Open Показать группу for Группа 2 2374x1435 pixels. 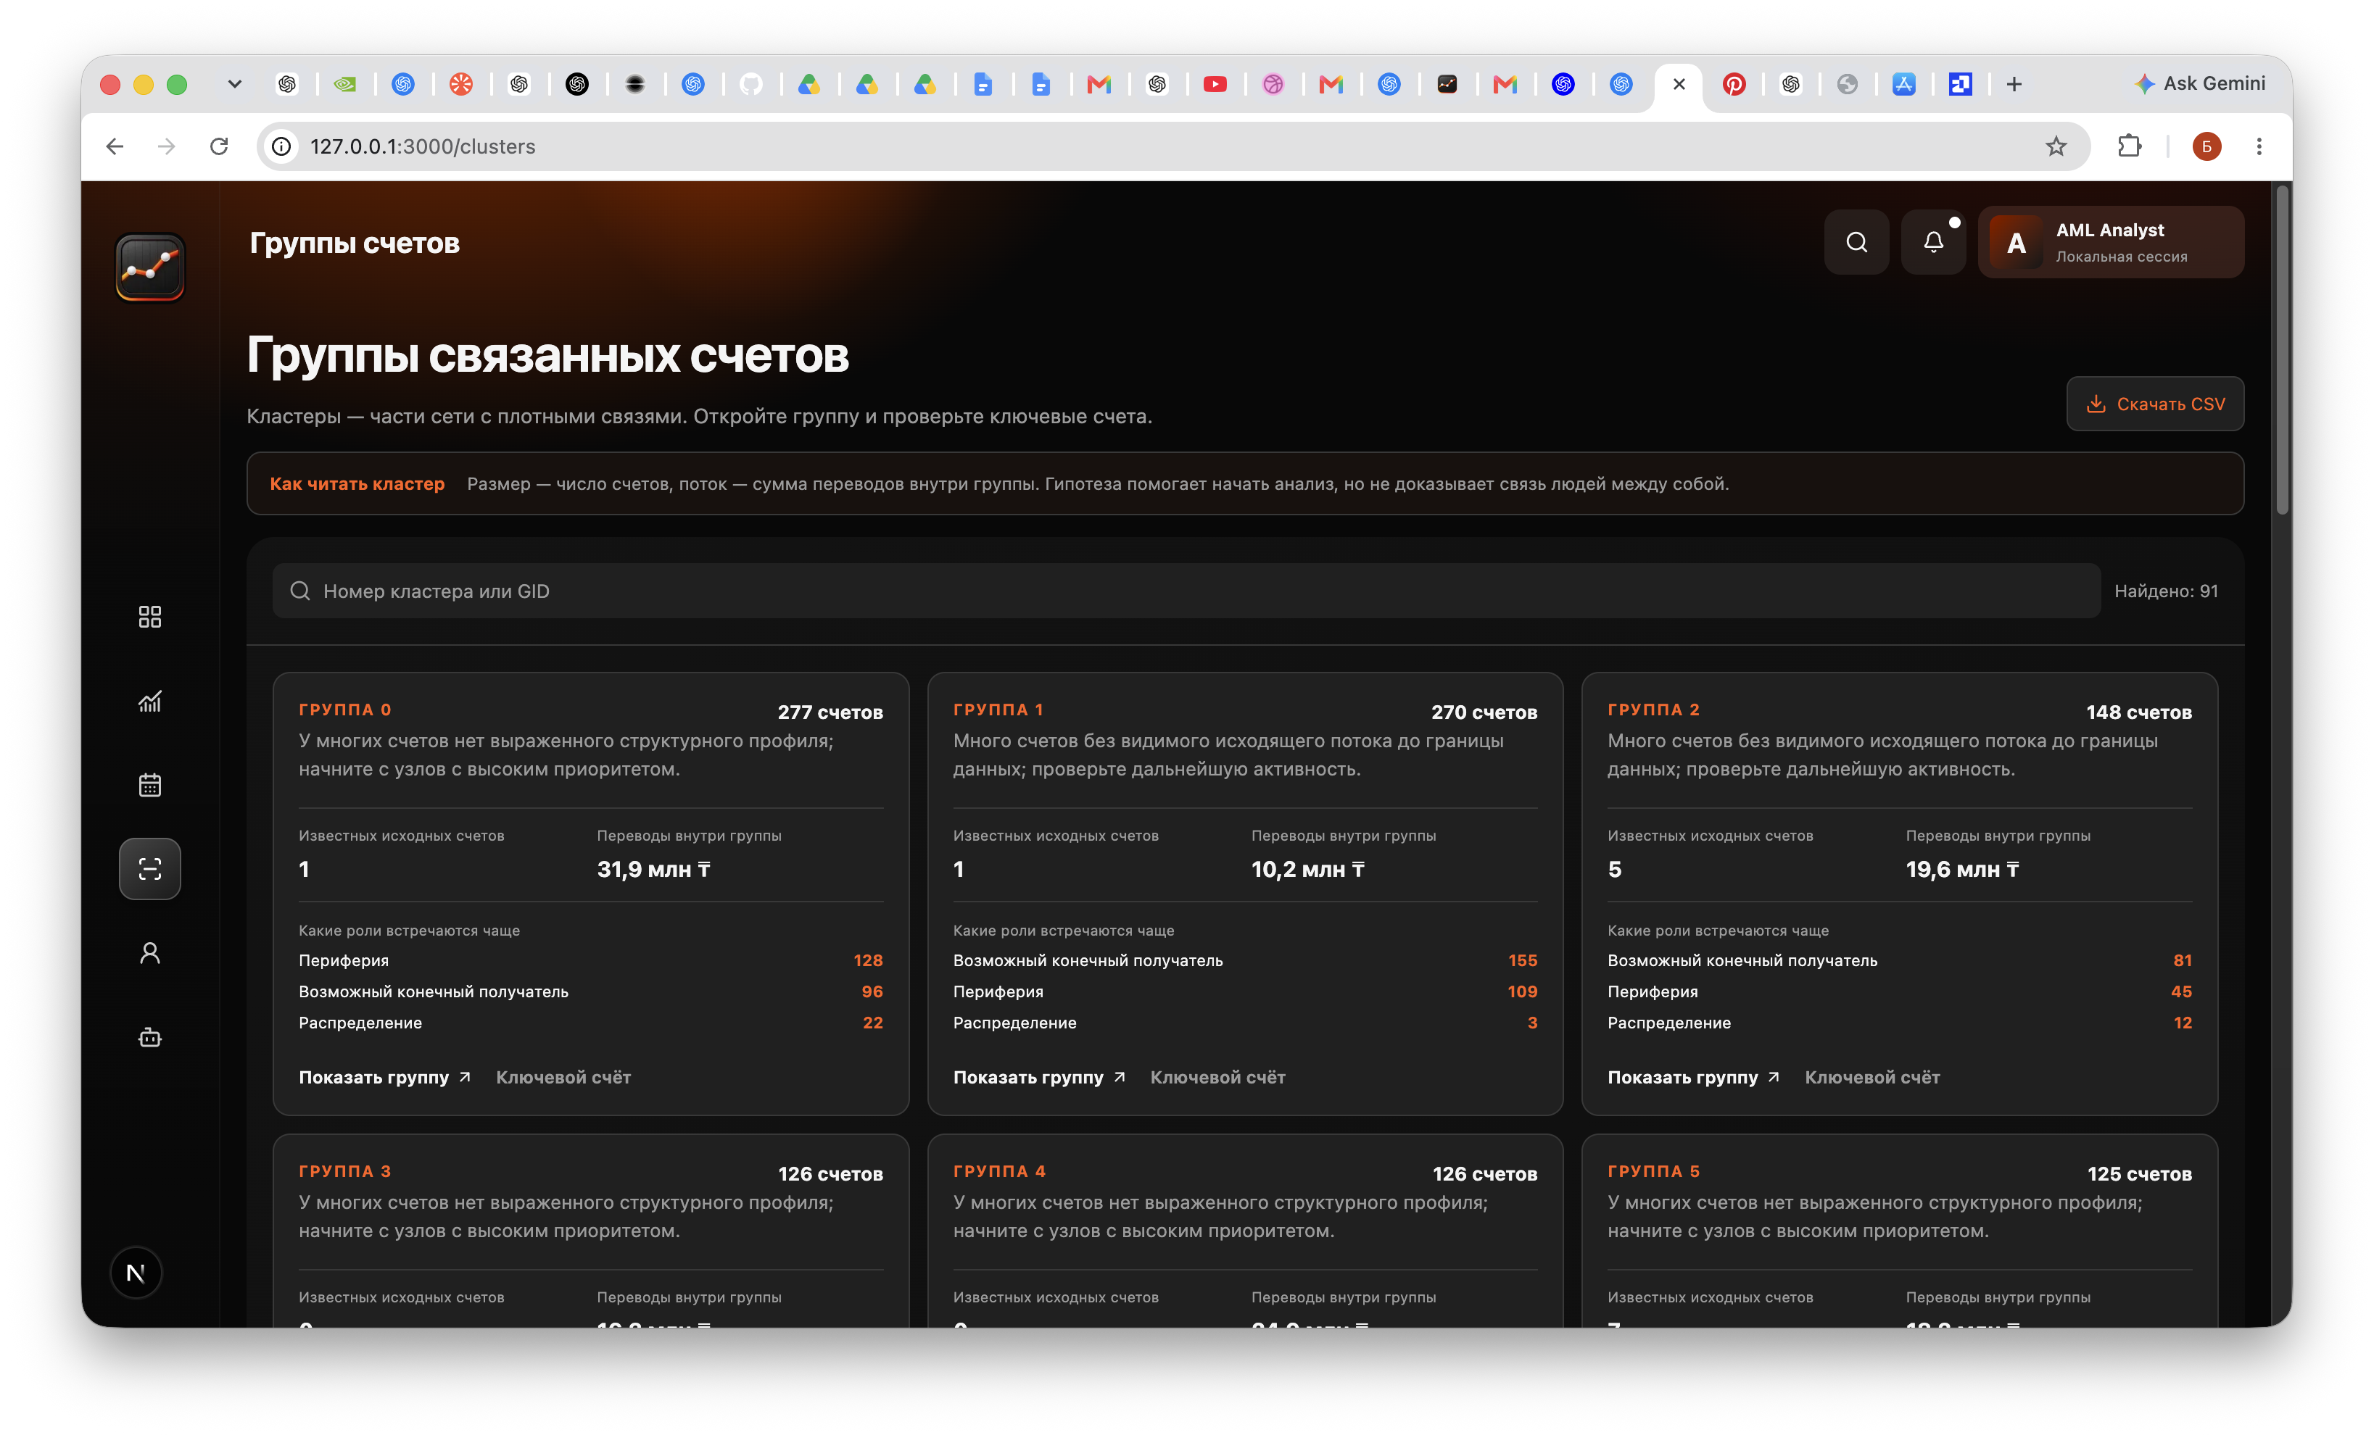[x=1693, y=1077]
